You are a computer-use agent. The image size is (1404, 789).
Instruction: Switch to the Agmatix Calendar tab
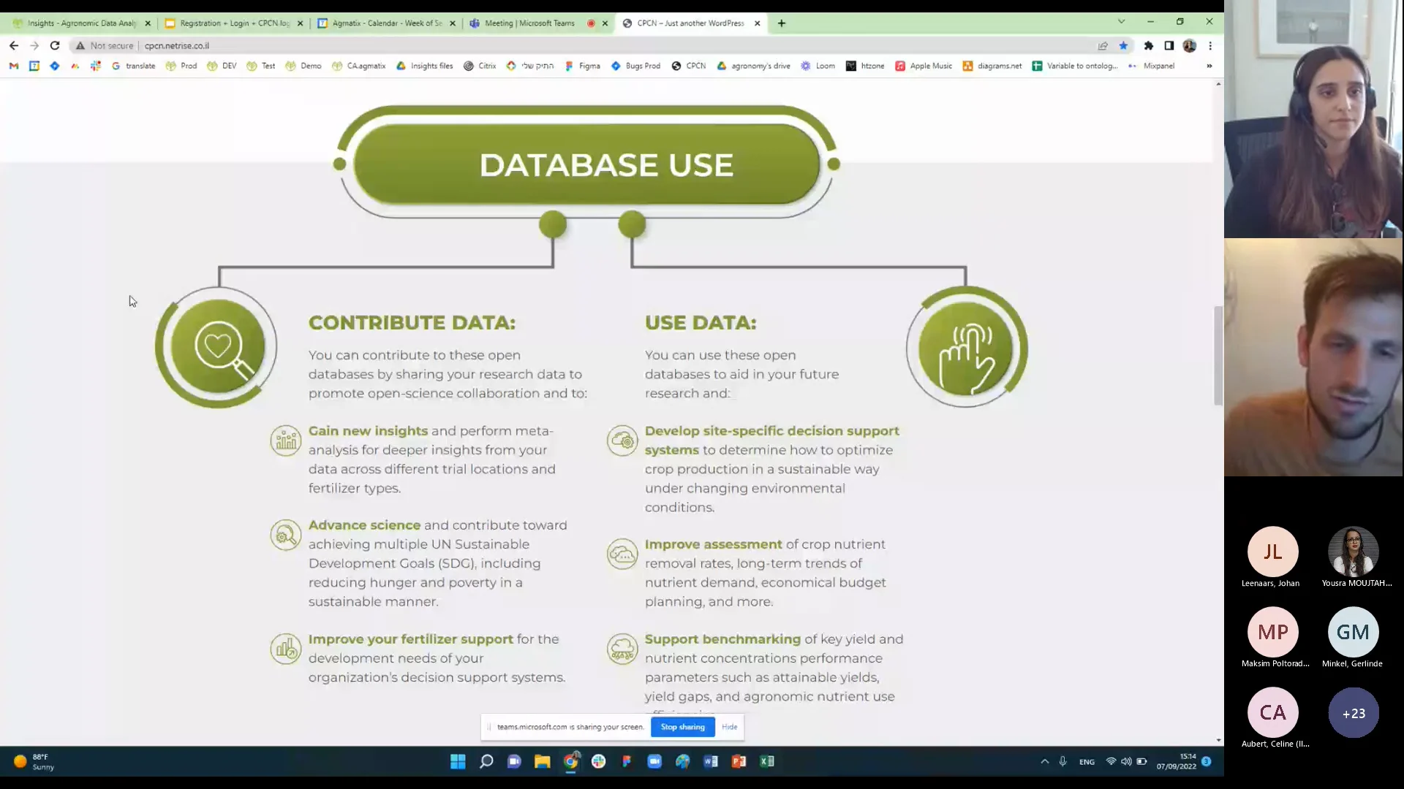pos(386,23)
